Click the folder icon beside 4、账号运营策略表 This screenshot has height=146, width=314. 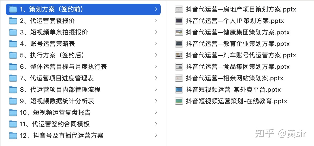13,44
